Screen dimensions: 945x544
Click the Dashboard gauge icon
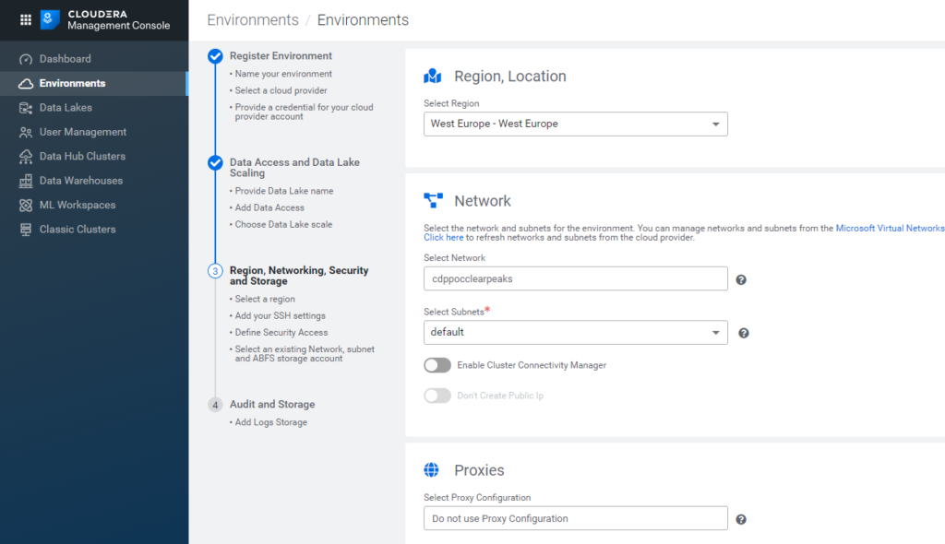[x=25, y=59]
